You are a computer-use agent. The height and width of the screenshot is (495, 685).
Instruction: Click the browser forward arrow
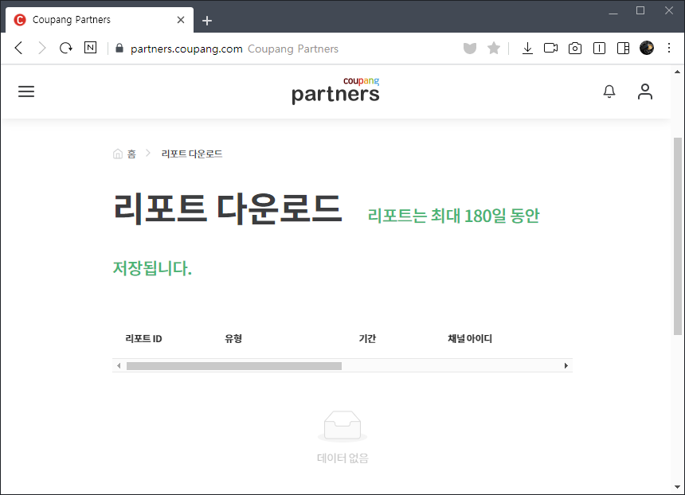pos(42,48)
